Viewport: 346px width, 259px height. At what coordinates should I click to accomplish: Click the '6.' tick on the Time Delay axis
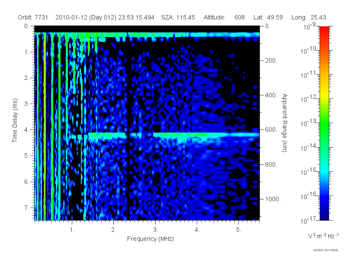click(27, 182)
